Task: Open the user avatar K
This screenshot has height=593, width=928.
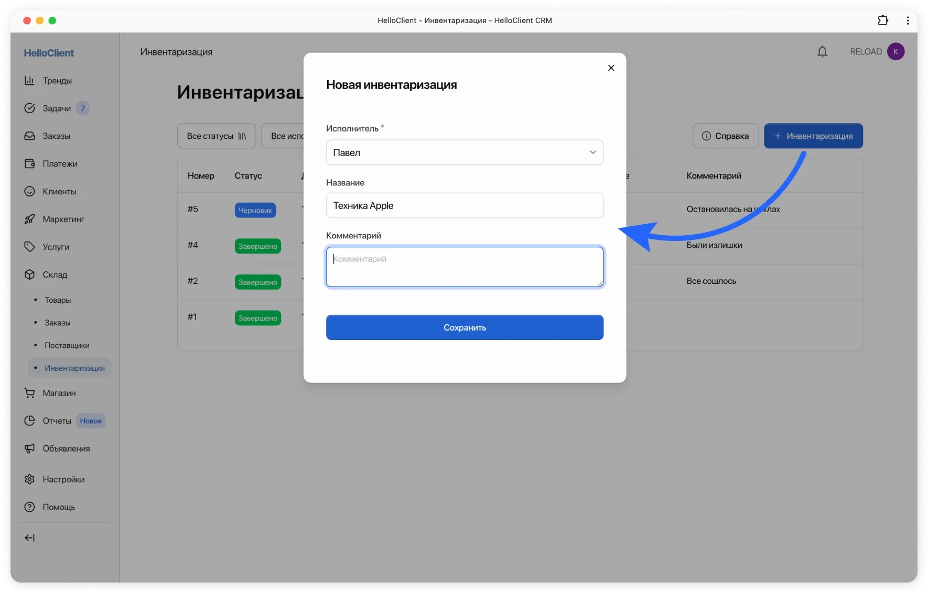Action: coord(895,52)
